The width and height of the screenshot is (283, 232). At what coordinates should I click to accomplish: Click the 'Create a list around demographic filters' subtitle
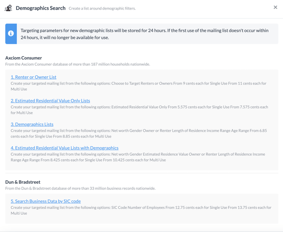coord(102,9)
